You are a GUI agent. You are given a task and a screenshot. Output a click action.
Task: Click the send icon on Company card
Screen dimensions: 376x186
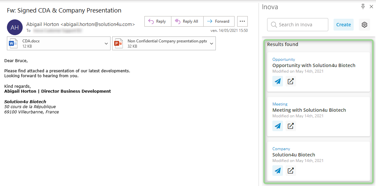tap(278, 171)
